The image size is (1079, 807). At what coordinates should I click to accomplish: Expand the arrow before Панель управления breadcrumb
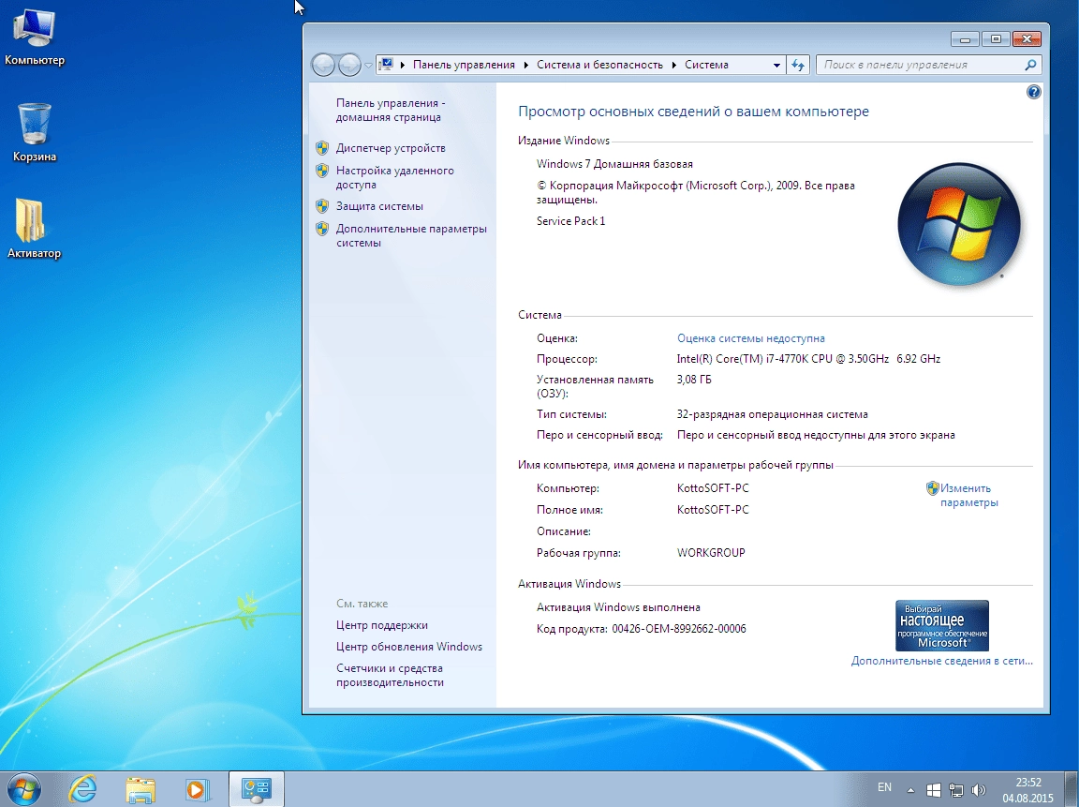pyautogui.click(x=403, y=65)
